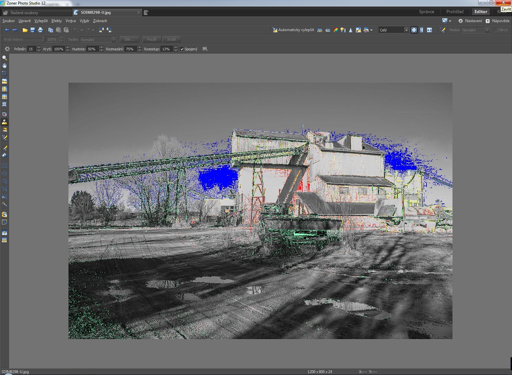Open Nastavení settings
The width and height of the screenshot is (512, 375).
pyautogui.click(x=470, y=21)
